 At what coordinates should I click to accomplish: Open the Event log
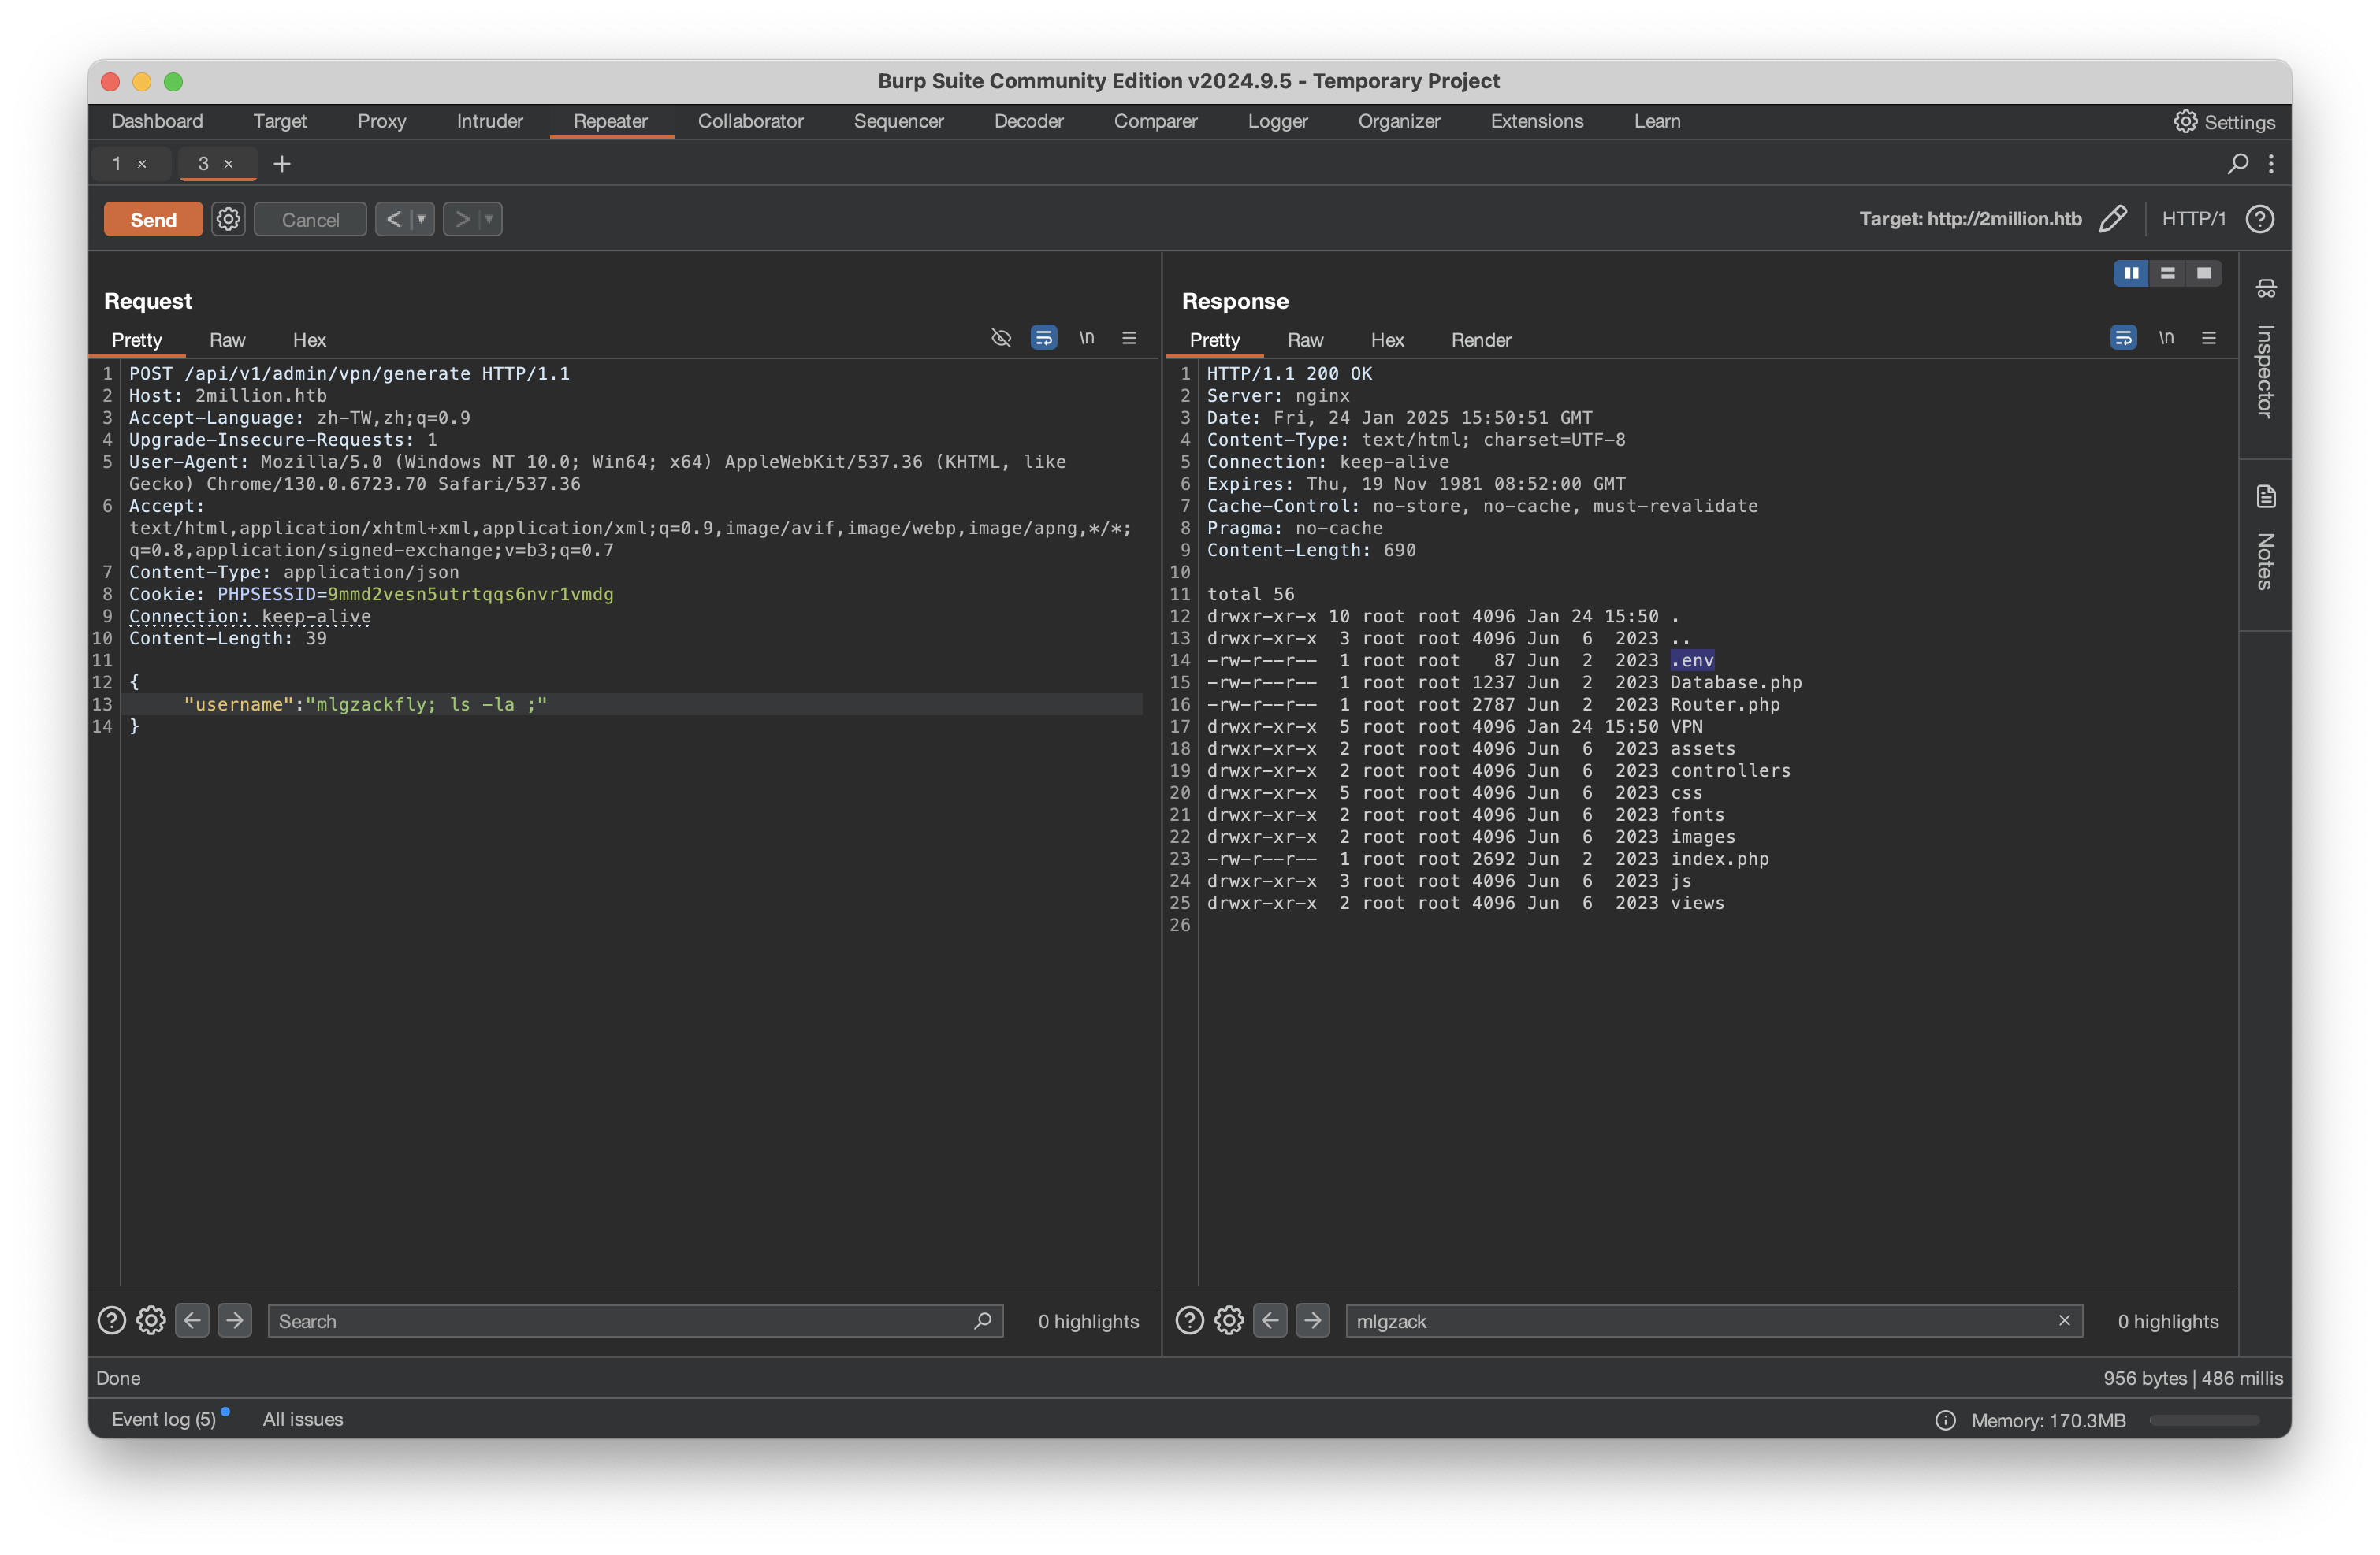[x=164, y=1420]
